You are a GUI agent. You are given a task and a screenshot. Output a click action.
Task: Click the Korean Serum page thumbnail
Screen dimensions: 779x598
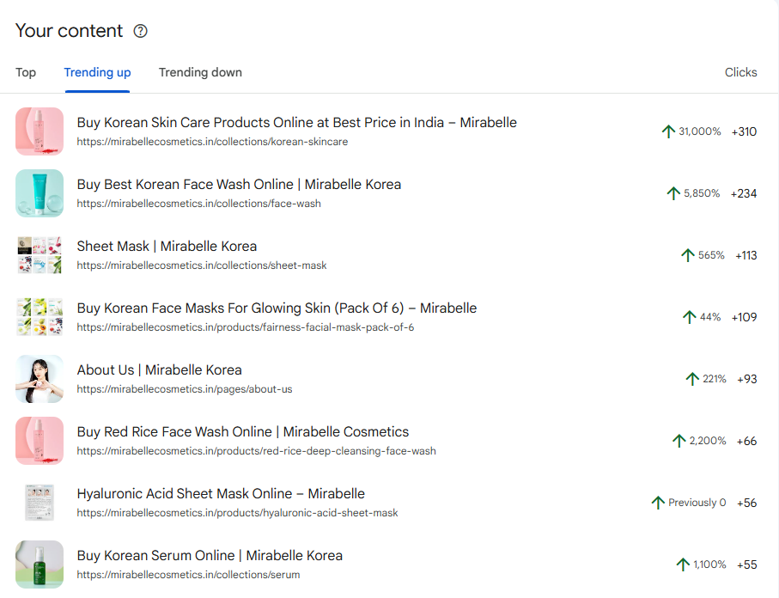coord(40,564)
